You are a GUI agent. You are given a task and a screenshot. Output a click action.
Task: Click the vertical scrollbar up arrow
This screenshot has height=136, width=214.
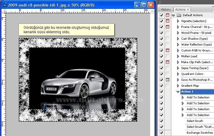click(x=152, y=11)
